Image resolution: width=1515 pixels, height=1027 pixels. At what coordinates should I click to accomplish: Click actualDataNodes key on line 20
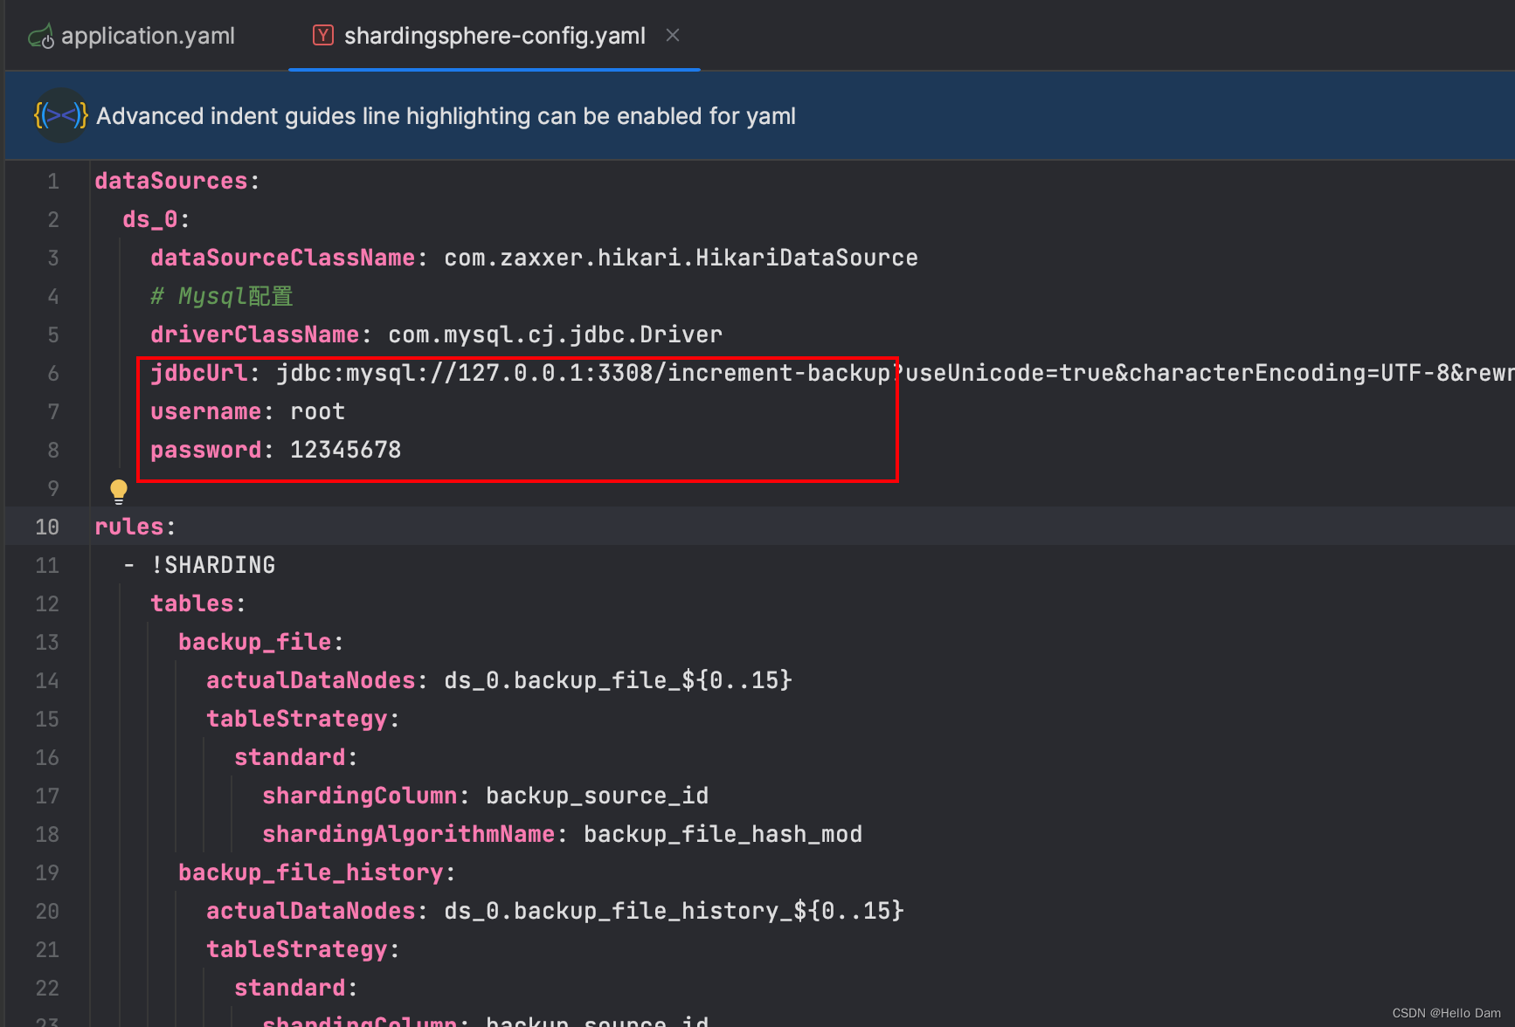point(311,911)
